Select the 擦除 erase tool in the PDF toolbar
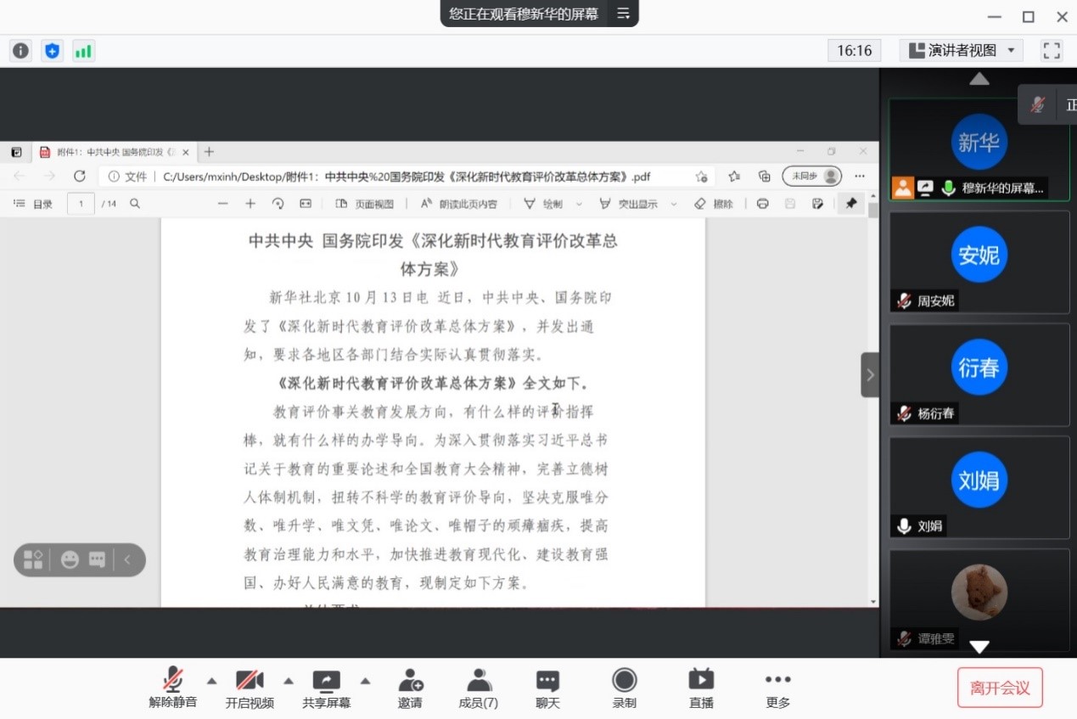The image size is (1077, 719). click(716, 204)
